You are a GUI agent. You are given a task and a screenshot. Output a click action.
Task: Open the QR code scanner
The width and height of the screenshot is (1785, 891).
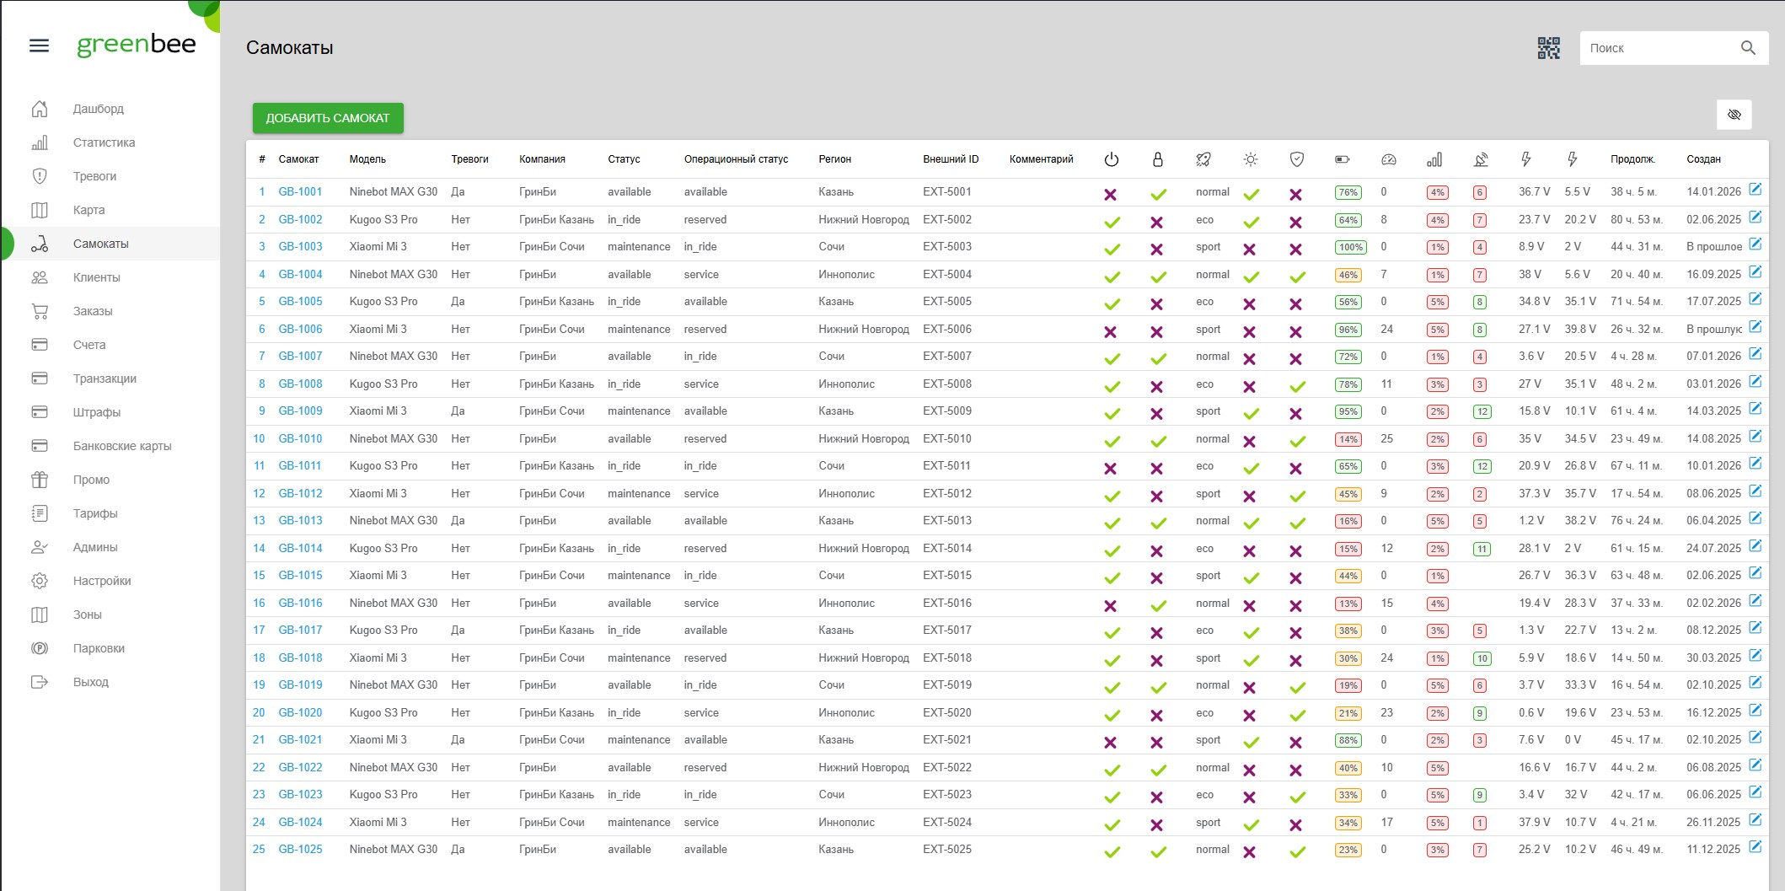pos(1548,48)
